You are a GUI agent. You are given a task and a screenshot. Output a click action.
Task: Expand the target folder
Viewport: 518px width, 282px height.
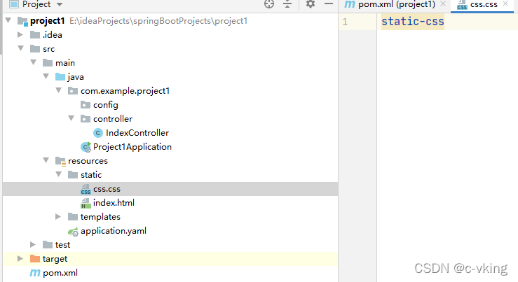click(20, 259)
